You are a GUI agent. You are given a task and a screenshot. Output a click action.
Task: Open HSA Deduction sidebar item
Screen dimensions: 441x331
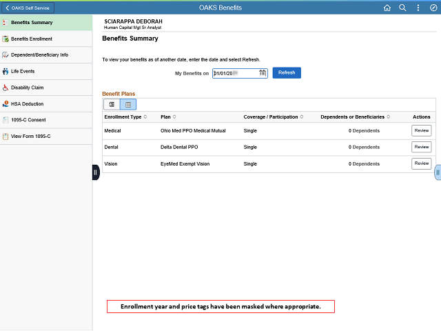point(27,103)
